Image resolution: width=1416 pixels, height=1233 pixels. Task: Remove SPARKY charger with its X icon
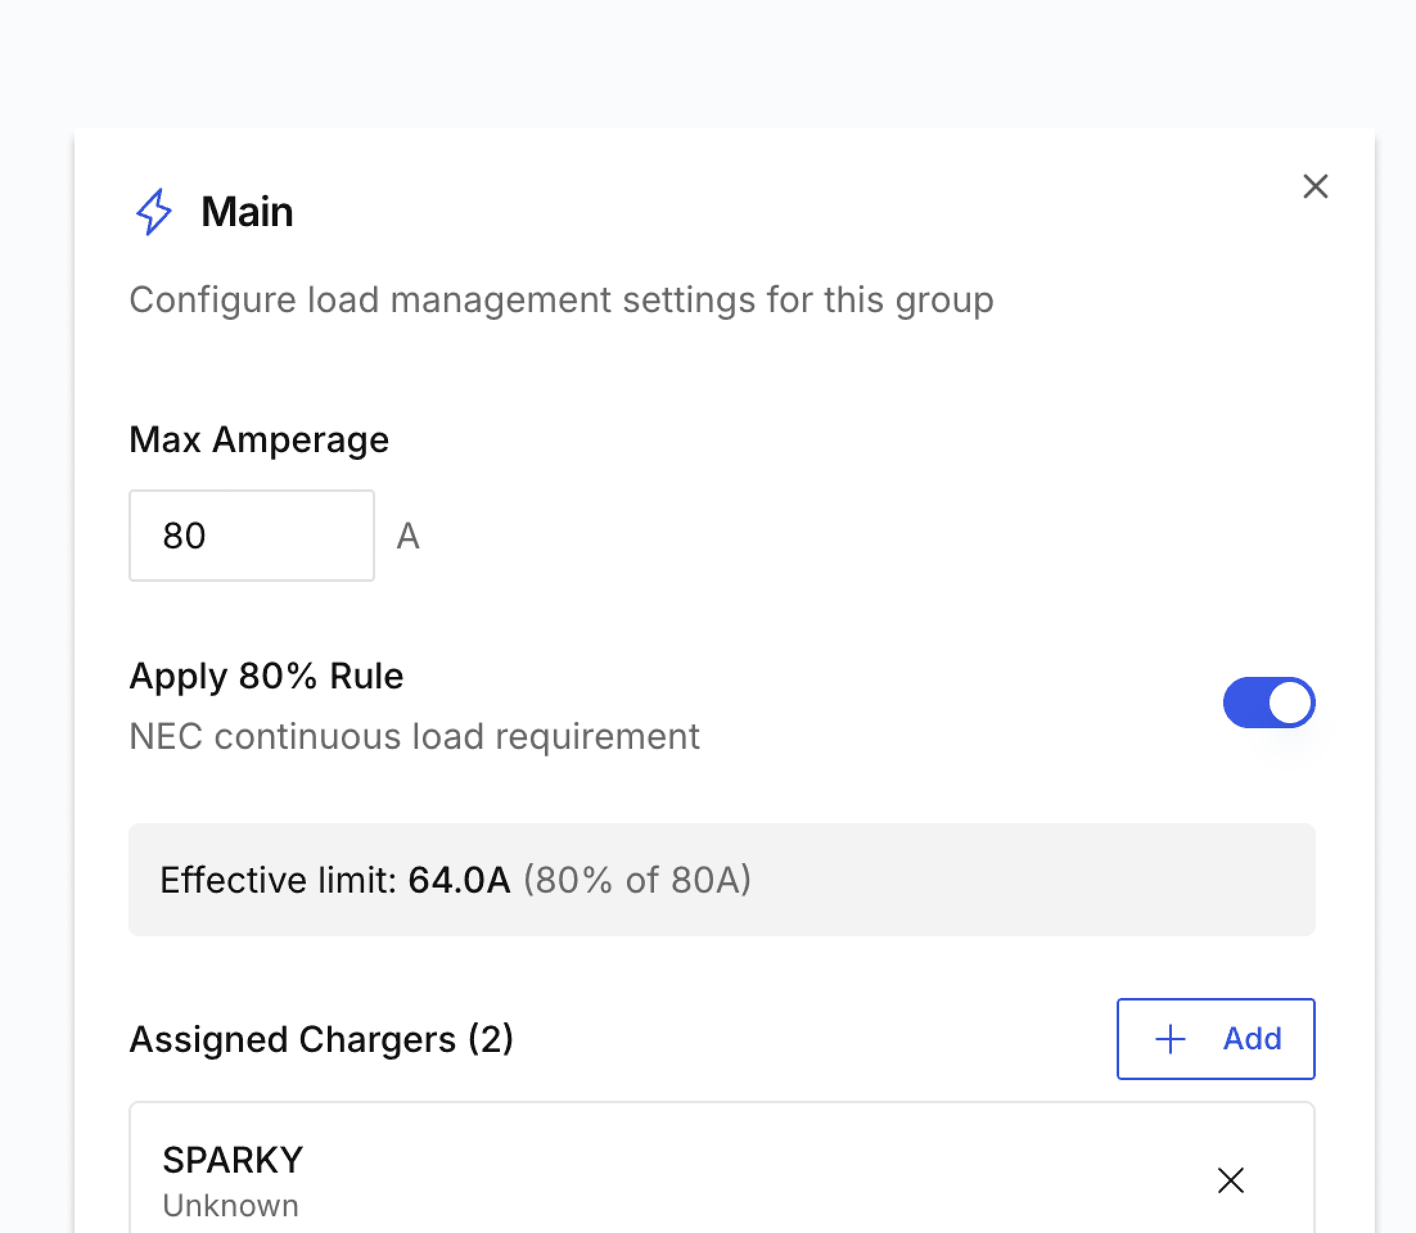[1230, 1180]
